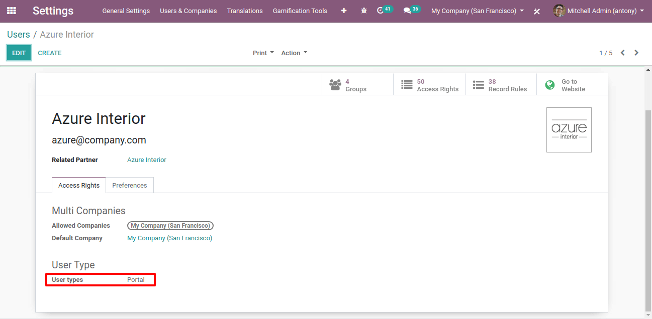Open Related Partner Azure Interior link
Viewport: 652px width, 319px height.
[147, 160]
